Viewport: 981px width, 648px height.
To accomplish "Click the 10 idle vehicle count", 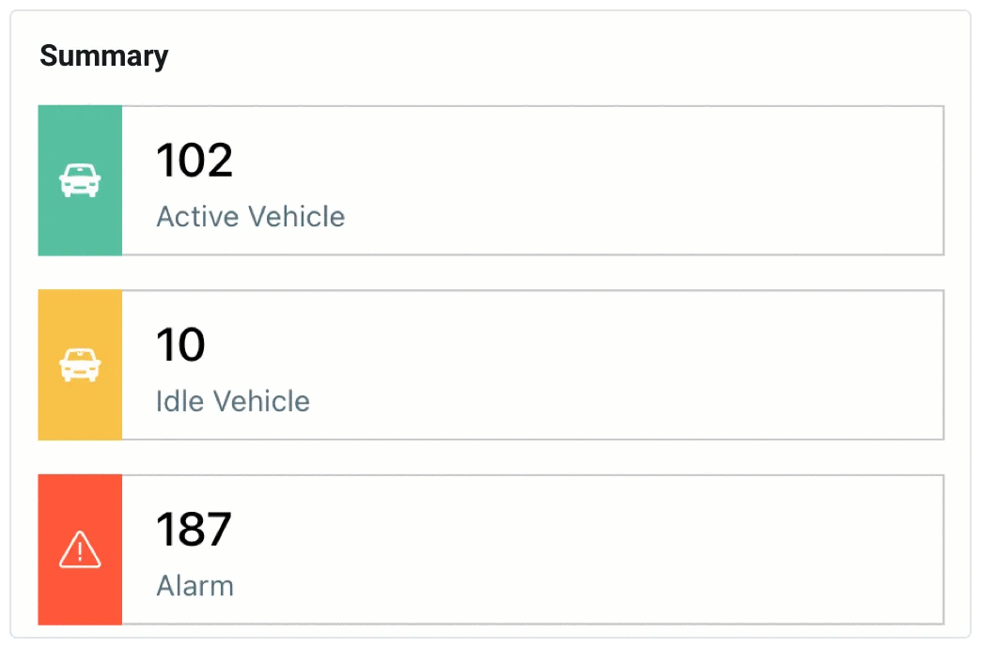I will point(180,345).
